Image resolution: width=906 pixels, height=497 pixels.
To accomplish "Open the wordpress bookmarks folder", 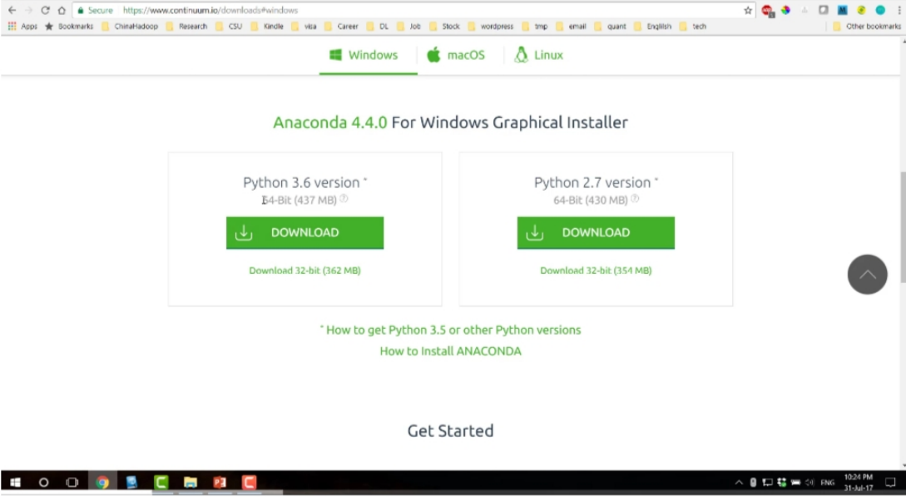I will [x=496, y=26].
